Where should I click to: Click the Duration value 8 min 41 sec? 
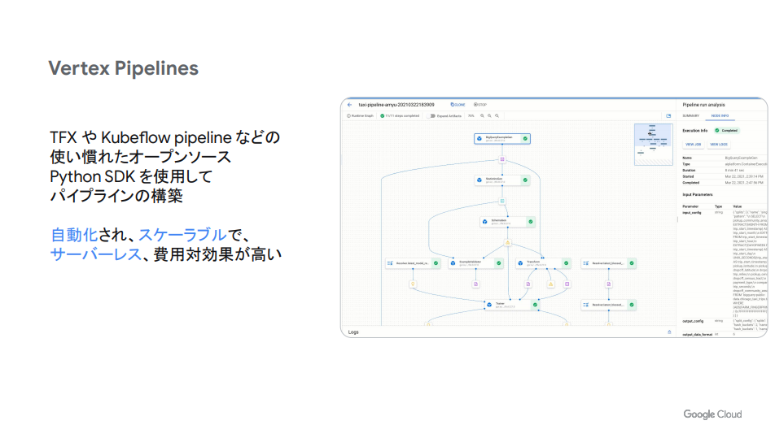pyautogui.click(x=734, y=171)
